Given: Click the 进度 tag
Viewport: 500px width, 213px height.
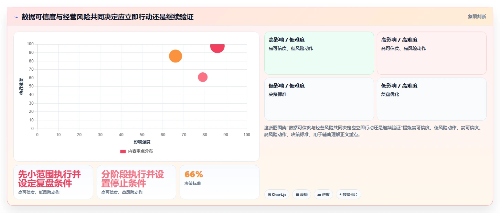Looking at the screenshot, I should [323, 194].
